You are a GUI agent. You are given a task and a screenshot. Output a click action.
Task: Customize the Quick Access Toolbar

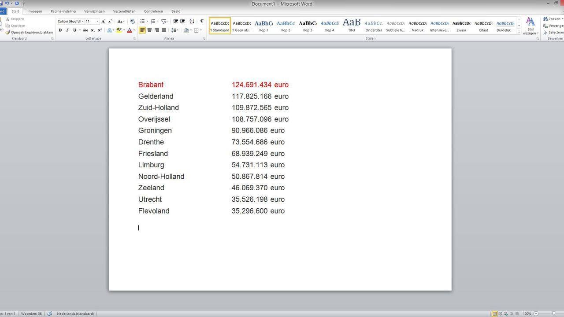(23, 4)
